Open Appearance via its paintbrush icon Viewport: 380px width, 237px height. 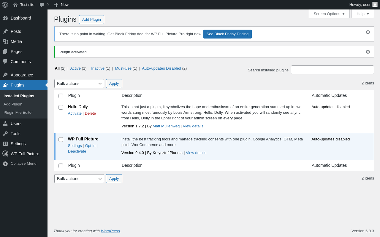[5, 75]
